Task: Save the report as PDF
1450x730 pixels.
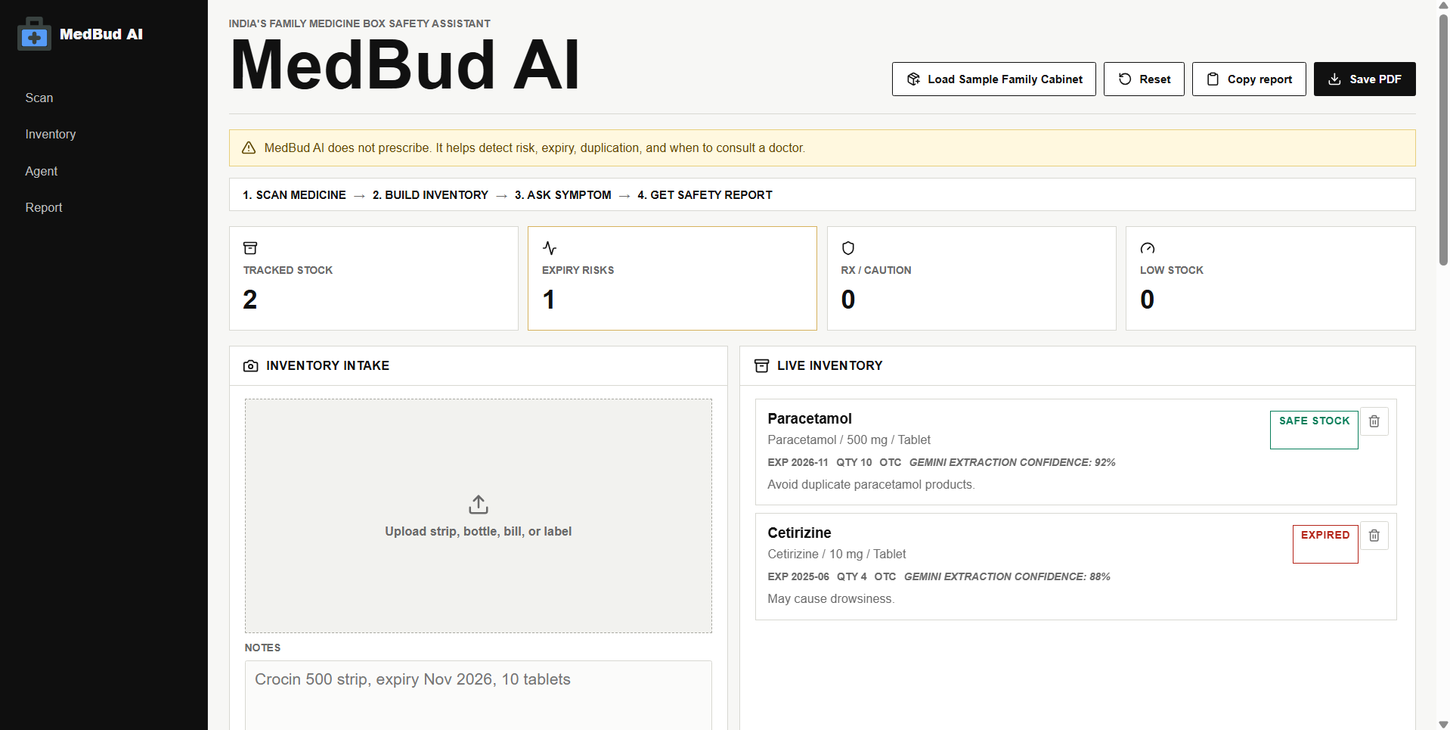Action: (x=1365, y=79)
